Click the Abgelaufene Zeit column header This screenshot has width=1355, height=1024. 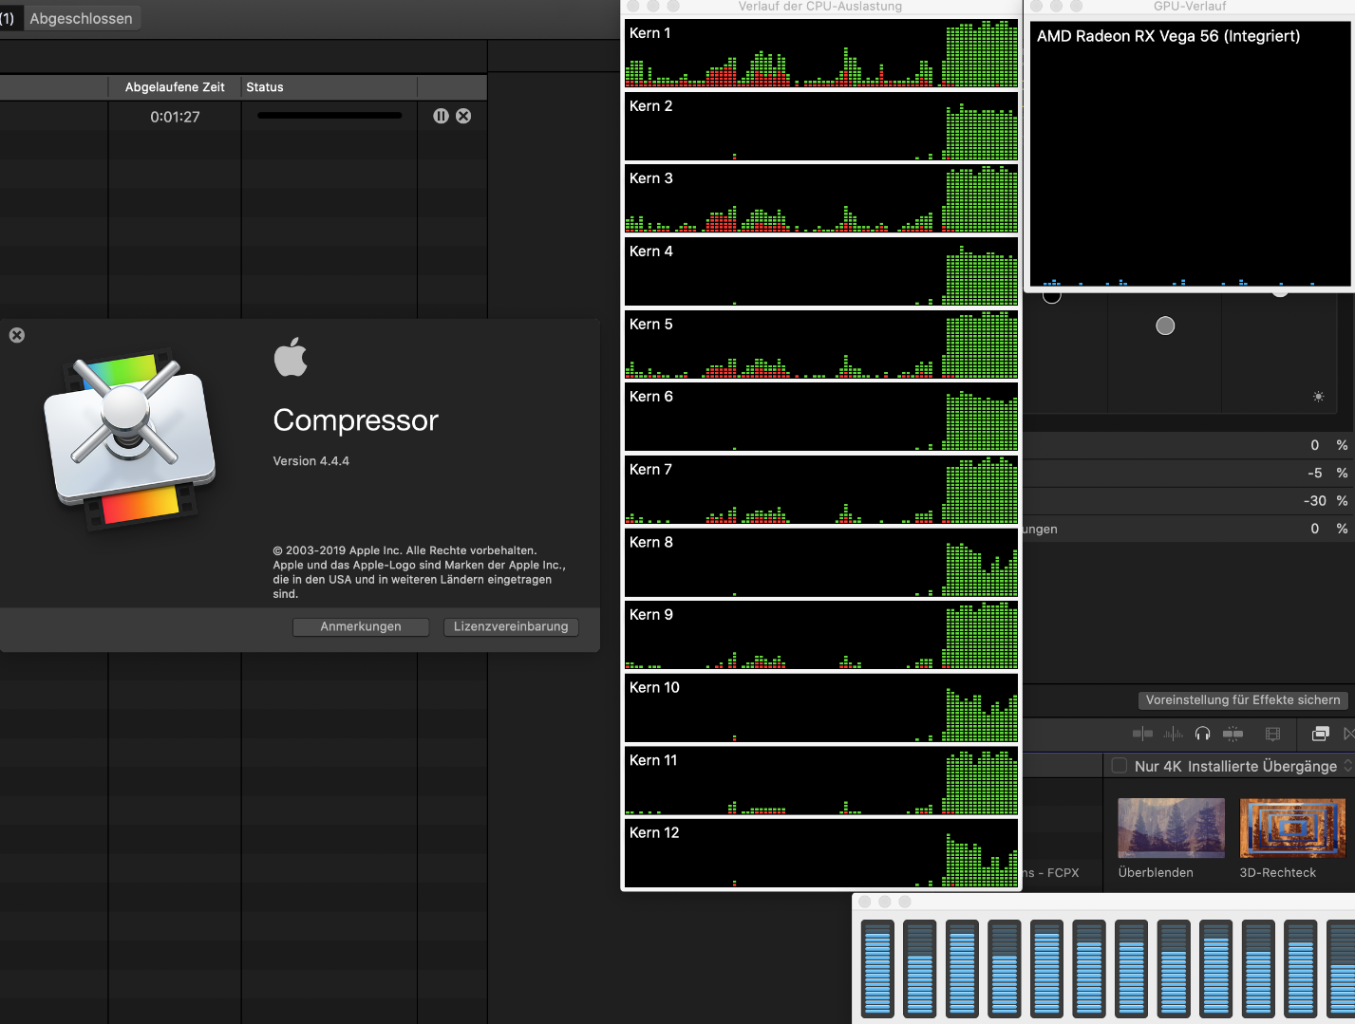175,87
